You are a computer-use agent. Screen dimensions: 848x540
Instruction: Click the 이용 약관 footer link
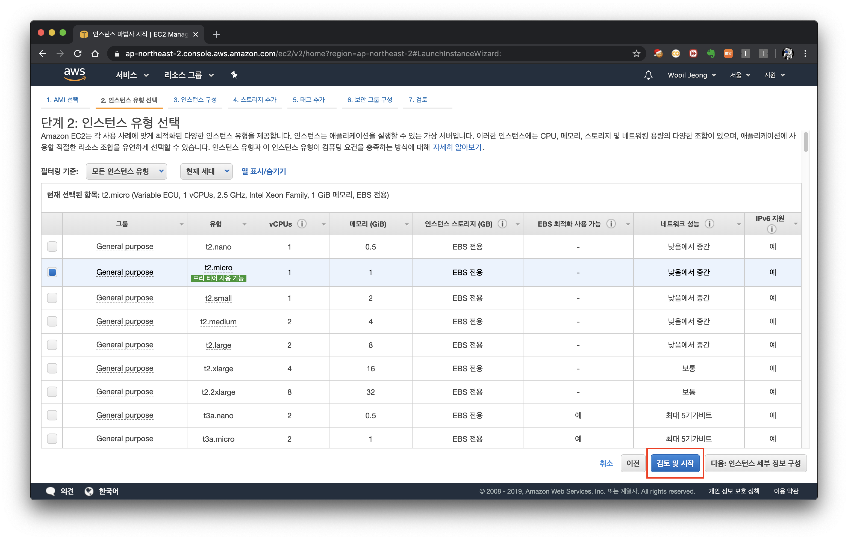click(x=786, y=491)
